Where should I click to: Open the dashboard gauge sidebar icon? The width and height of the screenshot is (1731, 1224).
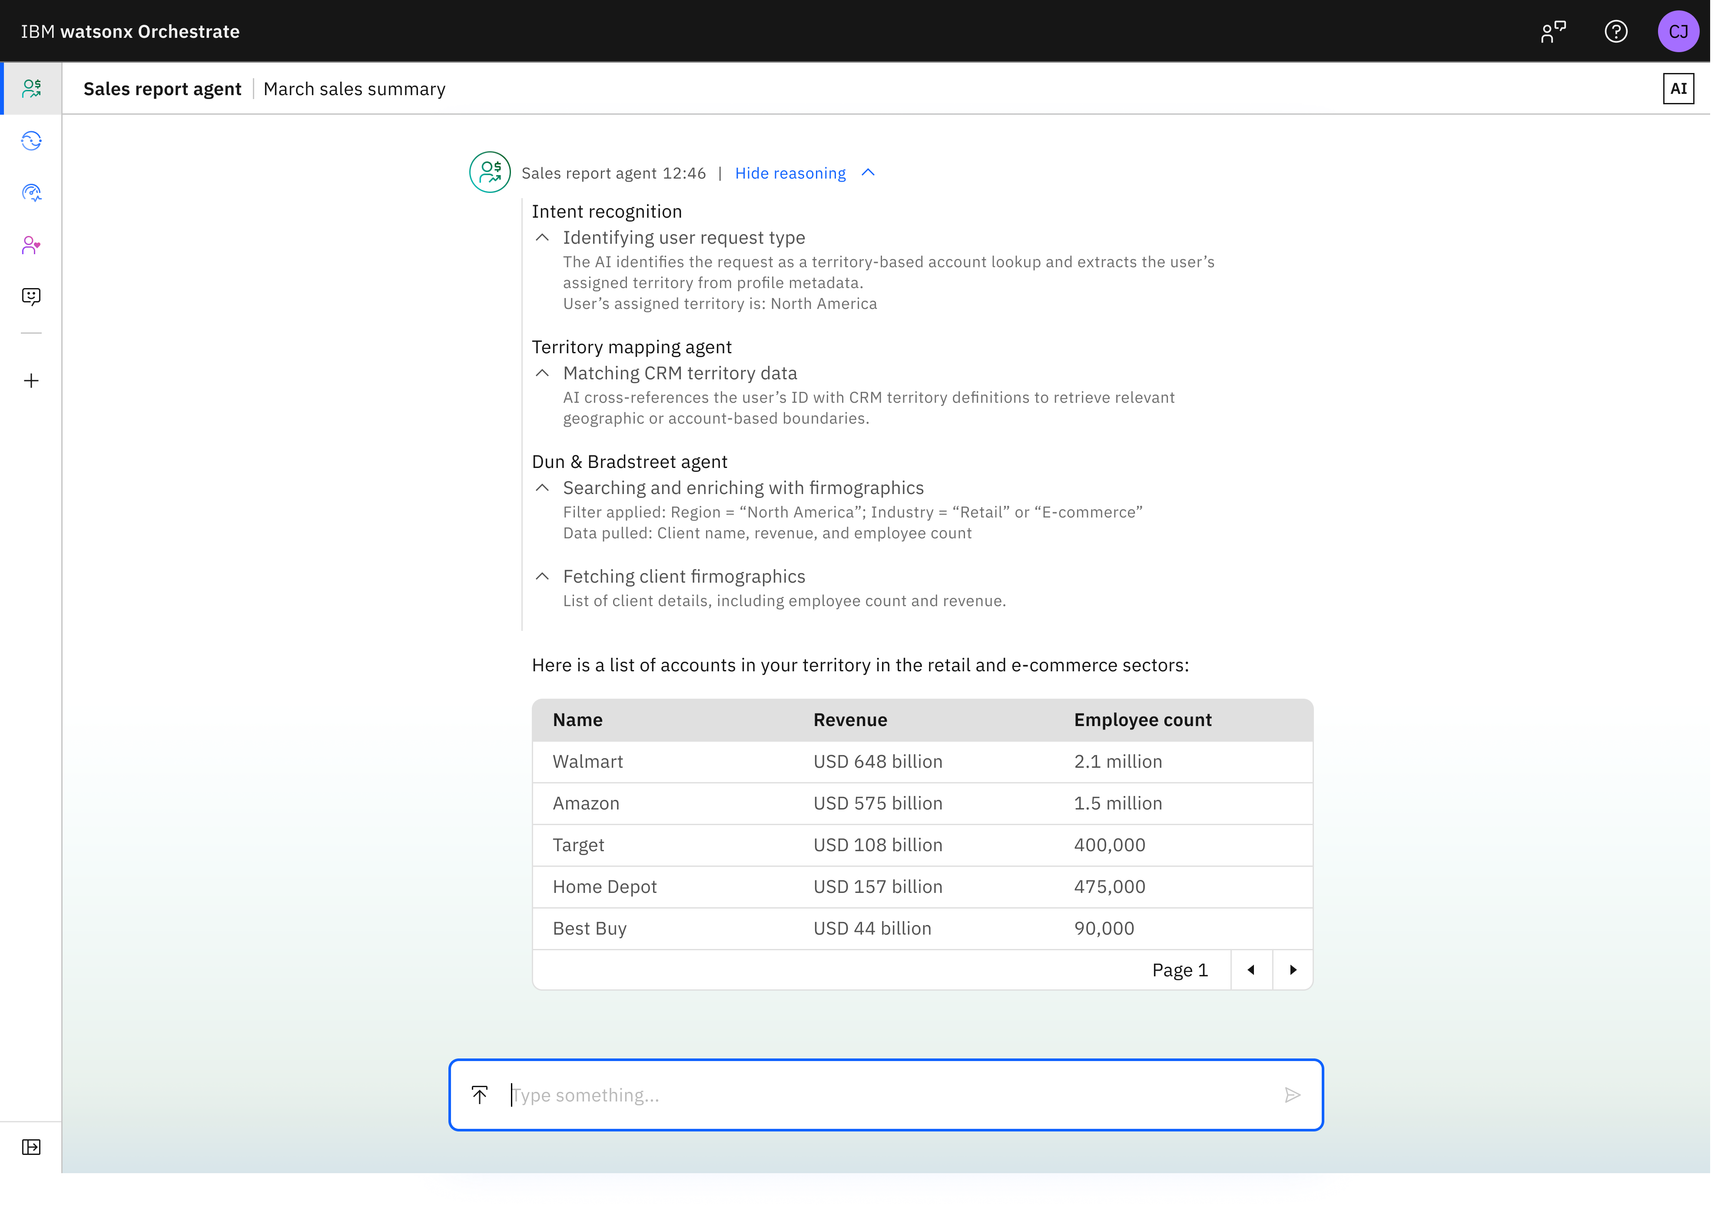coord(31,193)
